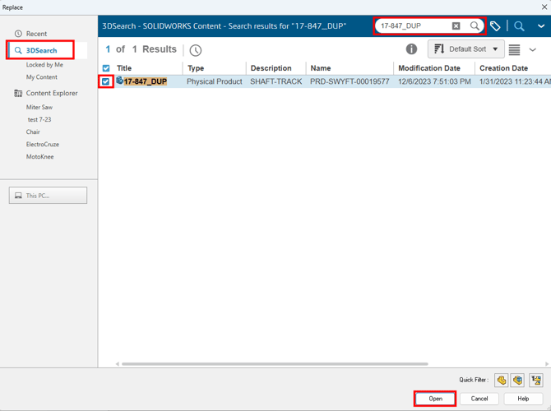Toggle the parts quick filter icon
The image size is (551, 411).
click(502, 380)
